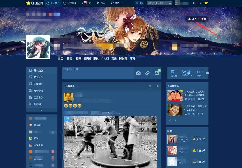The image size is (242, 168).
Task: Open the 时光轴 tab
Action: 123,58
